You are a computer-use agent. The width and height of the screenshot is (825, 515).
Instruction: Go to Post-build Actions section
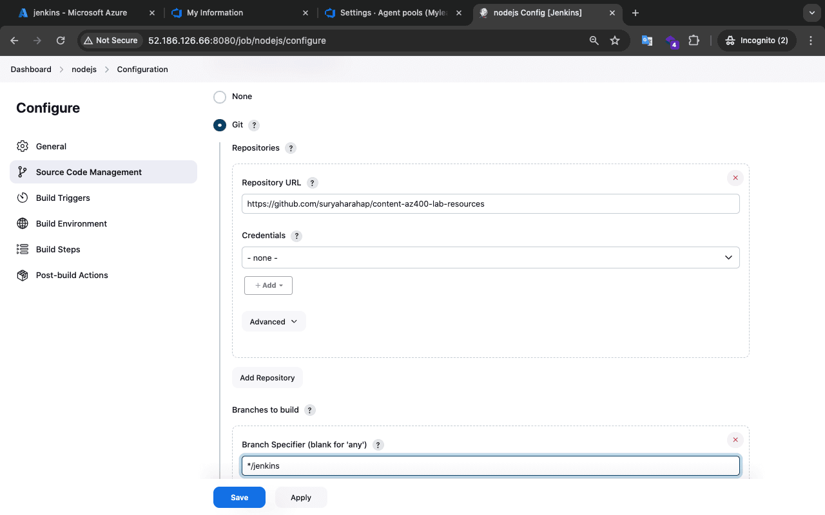click(x=103, y=275)
